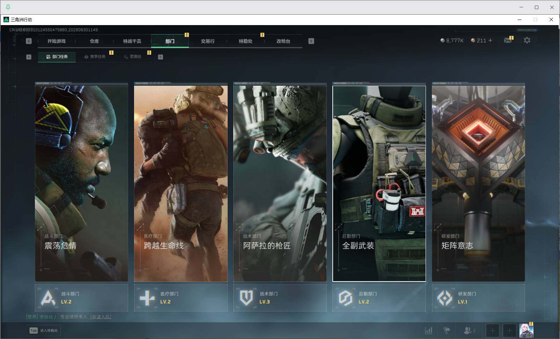This screenshot has height=339, width=560.
Task: Click the E next-tab key icon
Action: click(311, 41)
